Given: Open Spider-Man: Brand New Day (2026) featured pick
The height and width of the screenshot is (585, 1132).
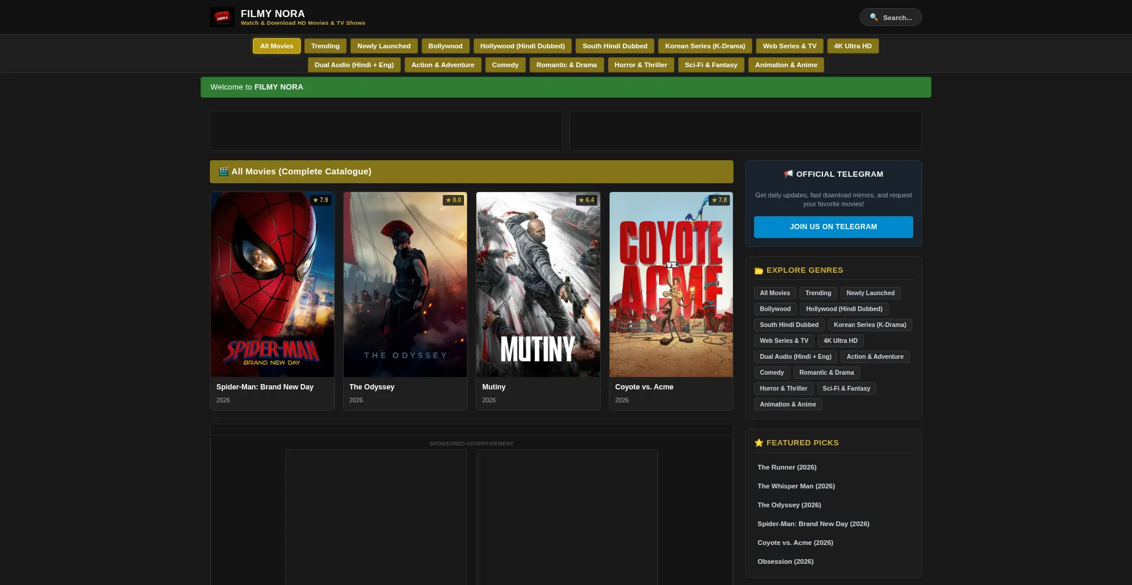Looking at the screenshot, I should (813, 524).
